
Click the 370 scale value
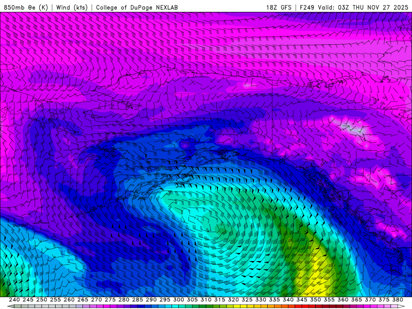pos(370,300)
